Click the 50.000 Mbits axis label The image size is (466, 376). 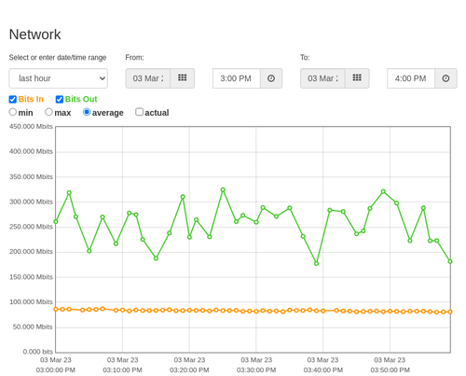coord(33,327)
